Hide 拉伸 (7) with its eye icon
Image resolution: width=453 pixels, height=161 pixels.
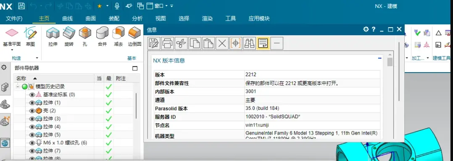32,151
